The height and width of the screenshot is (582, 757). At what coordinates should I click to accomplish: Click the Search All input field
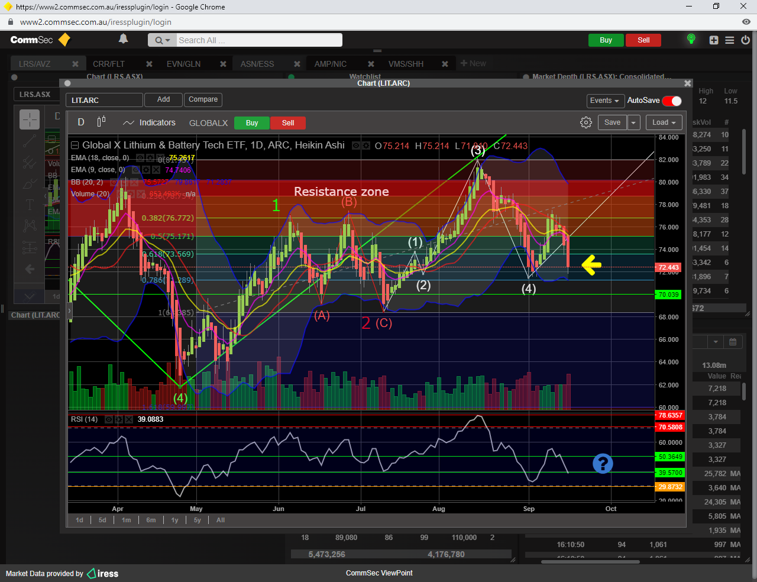pos(259,40)
